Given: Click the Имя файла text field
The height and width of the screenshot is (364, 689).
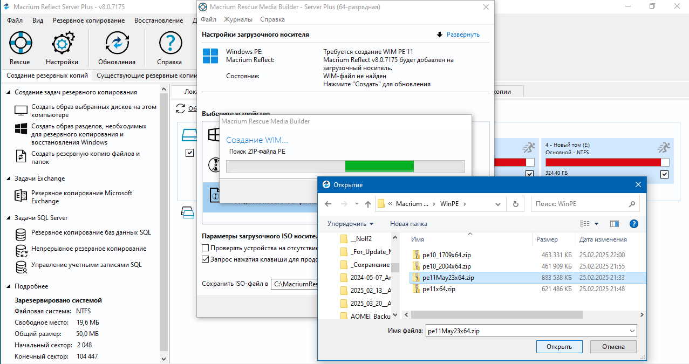Looking at the screenshot, I should (526, 331).
